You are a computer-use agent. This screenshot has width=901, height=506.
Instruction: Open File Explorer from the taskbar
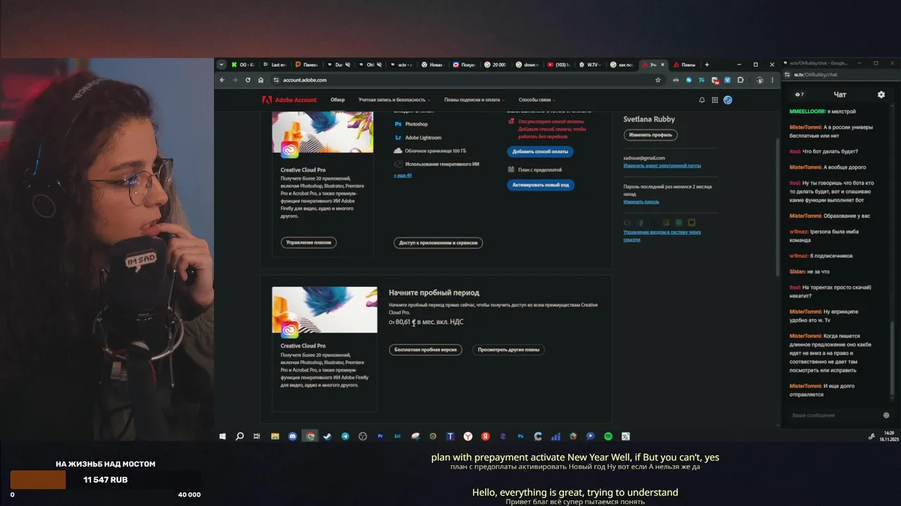275,436
